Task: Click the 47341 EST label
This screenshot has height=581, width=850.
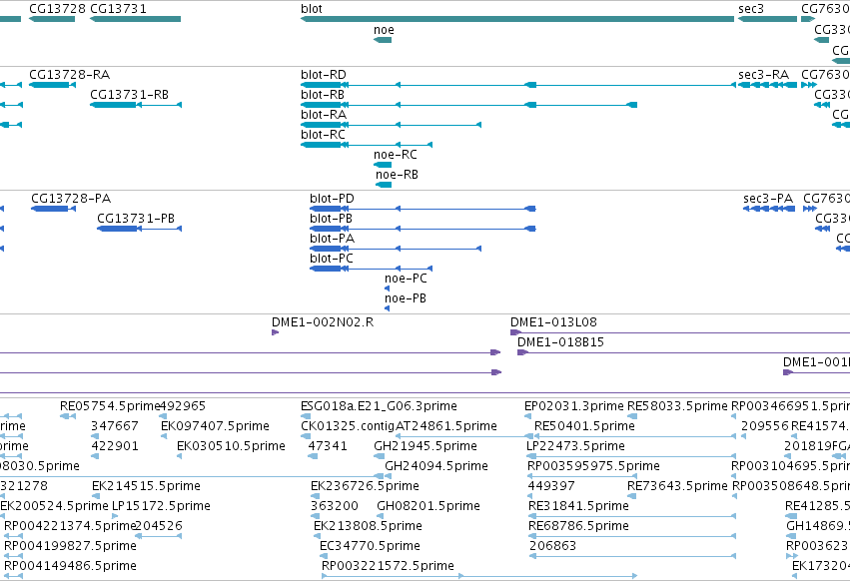Action: point(327,446)
